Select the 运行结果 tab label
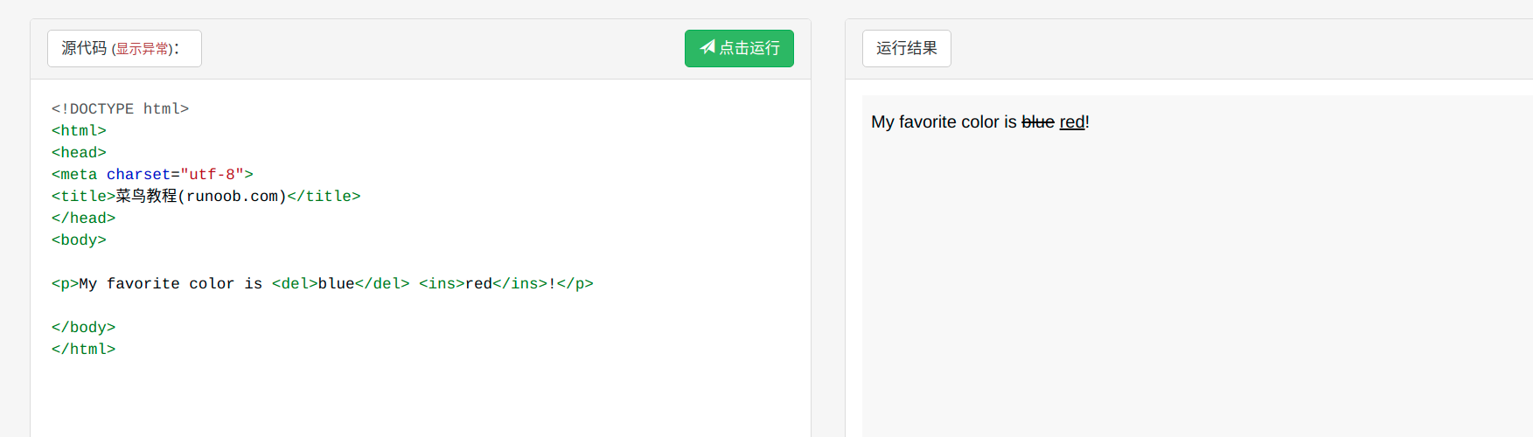 pyautogui.click(x=906, y=48)
